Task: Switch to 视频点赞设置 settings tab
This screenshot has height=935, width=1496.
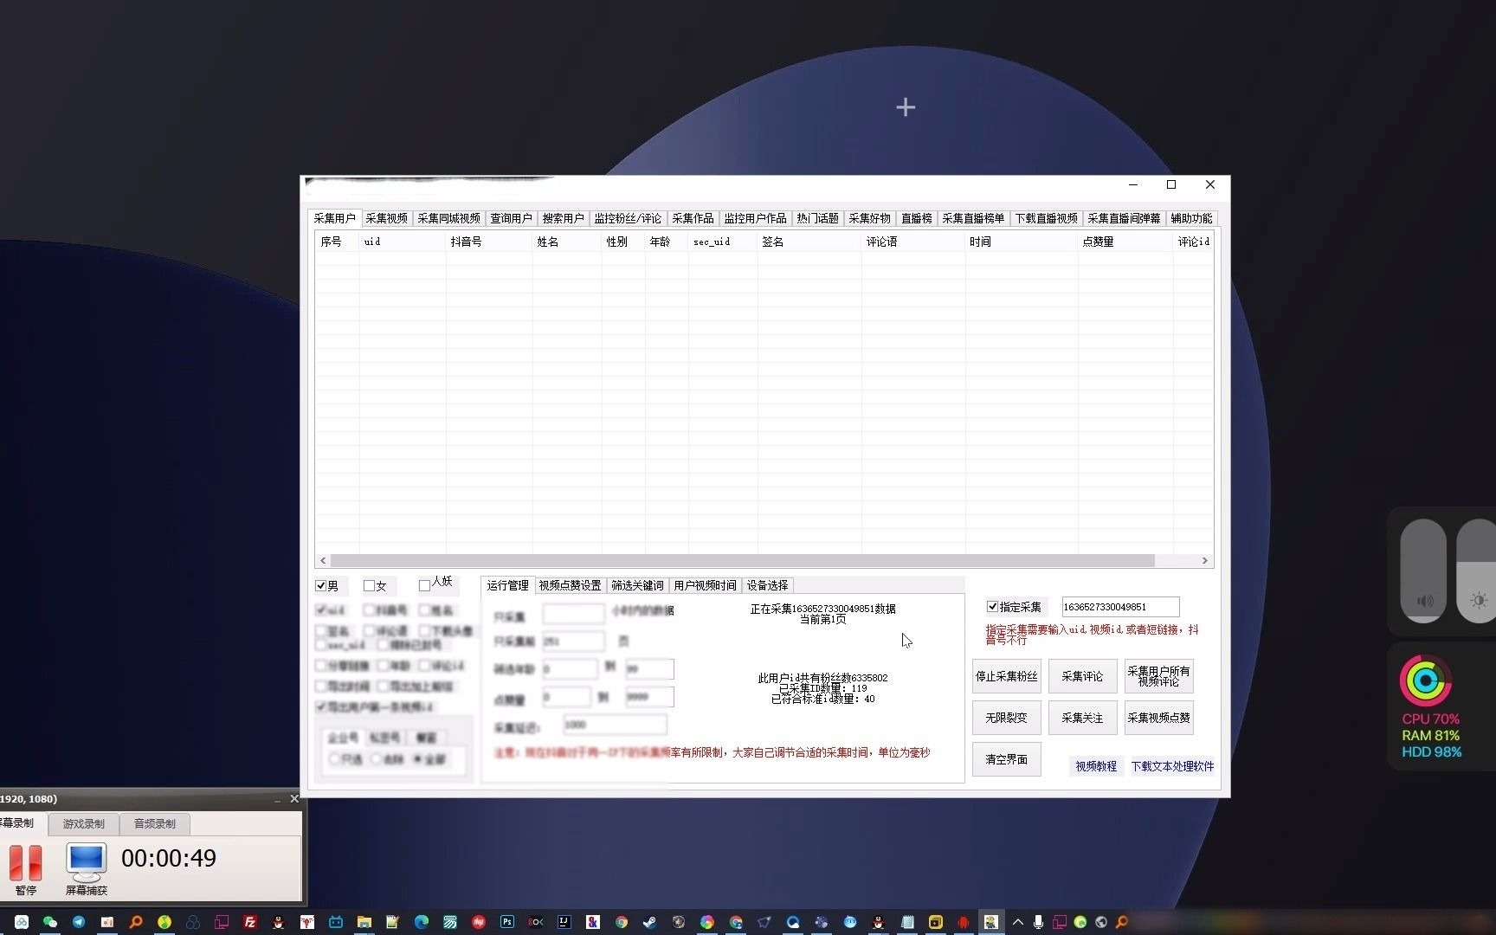Action: click(570, 585)
